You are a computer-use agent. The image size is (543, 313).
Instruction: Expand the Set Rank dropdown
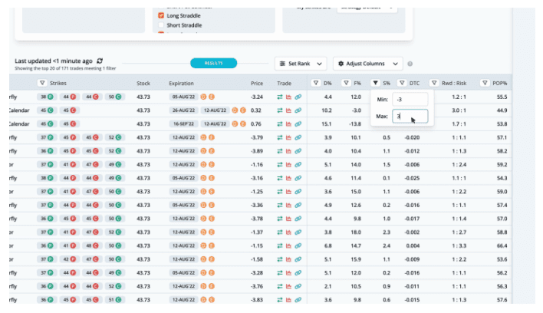(x=301, y=64)
